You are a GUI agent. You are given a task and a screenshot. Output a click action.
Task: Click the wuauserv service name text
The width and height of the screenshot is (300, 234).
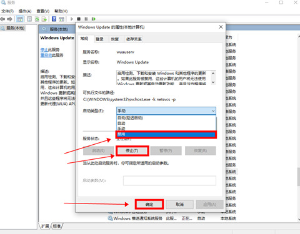126,52
